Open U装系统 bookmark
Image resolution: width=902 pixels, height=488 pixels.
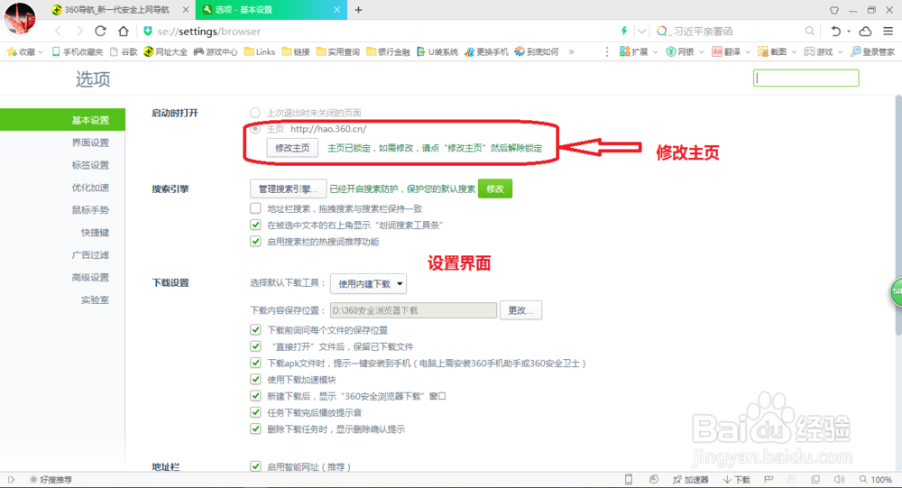click(x=437, y=51)
